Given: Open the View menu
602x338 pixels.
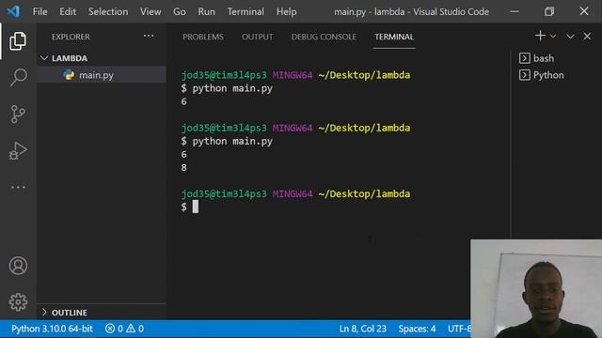Looking at the screenshot, I should click(x=150, y=12).
